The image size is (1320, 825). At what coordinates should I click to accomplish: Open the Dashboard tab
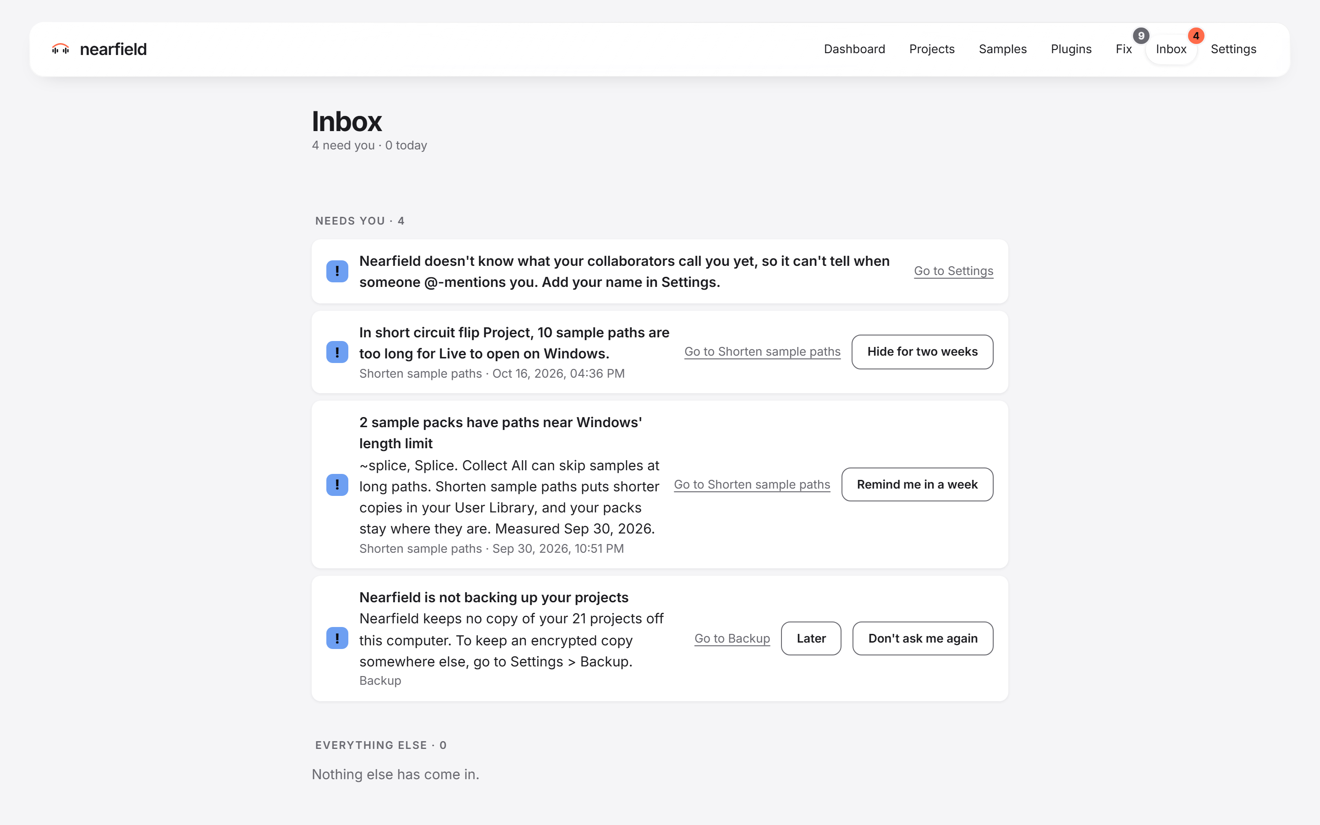854,49
